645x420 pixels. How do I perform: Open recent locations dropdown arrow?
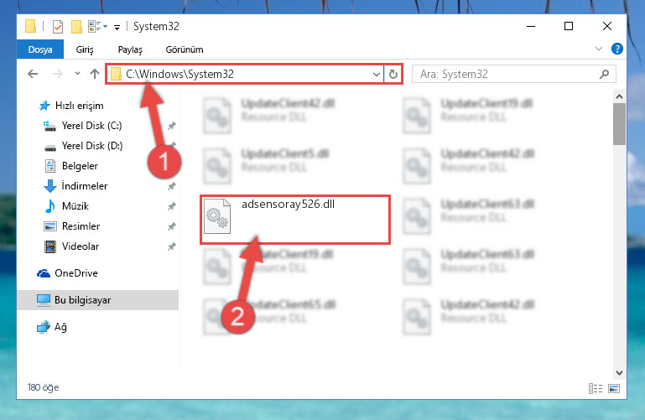click(77, 74)
